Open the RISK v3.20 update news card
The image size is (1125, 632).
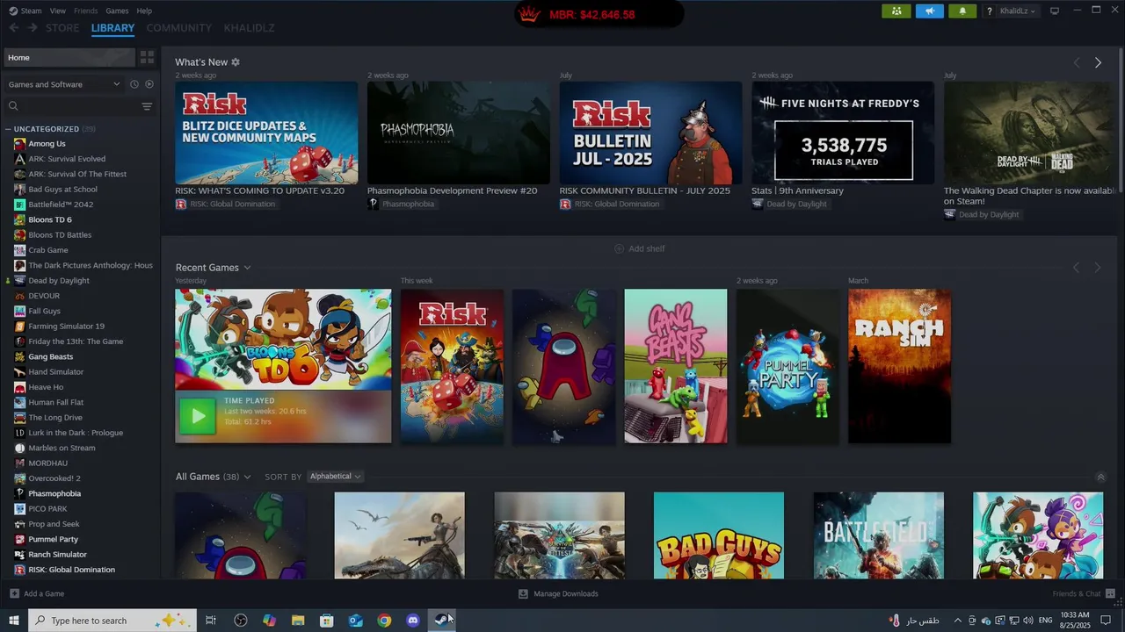click(266, 133)
